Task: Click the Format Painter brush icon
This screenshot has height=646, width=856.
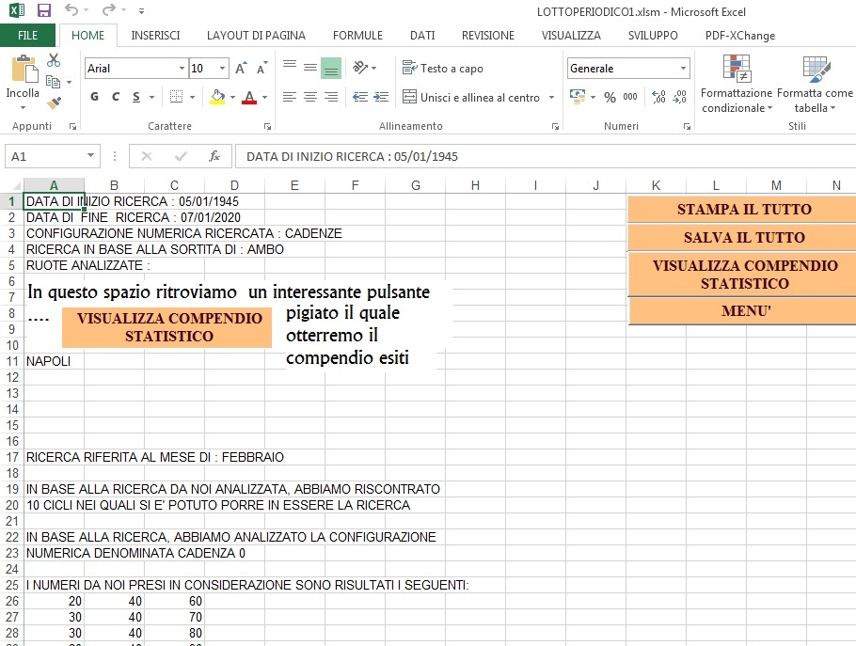Action: point(54,102)
